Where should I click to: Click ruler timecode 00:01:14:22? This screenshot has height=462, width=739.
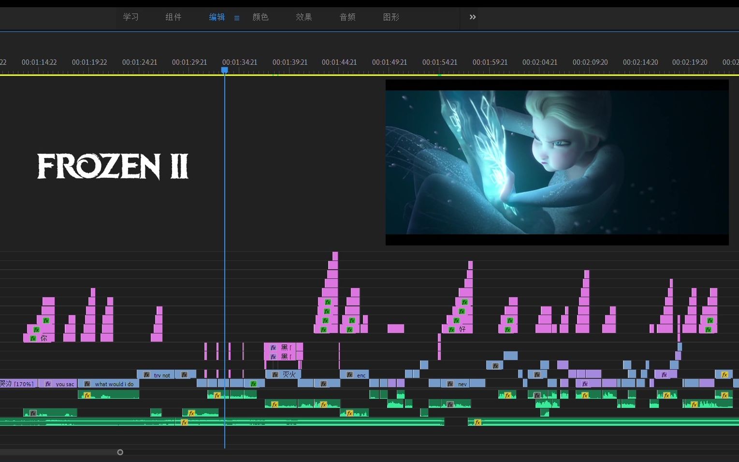(39, 62)
